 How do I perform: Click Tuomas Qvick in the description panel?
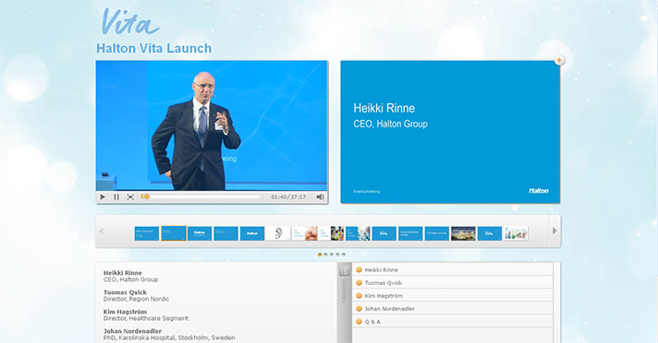point(125,292)
